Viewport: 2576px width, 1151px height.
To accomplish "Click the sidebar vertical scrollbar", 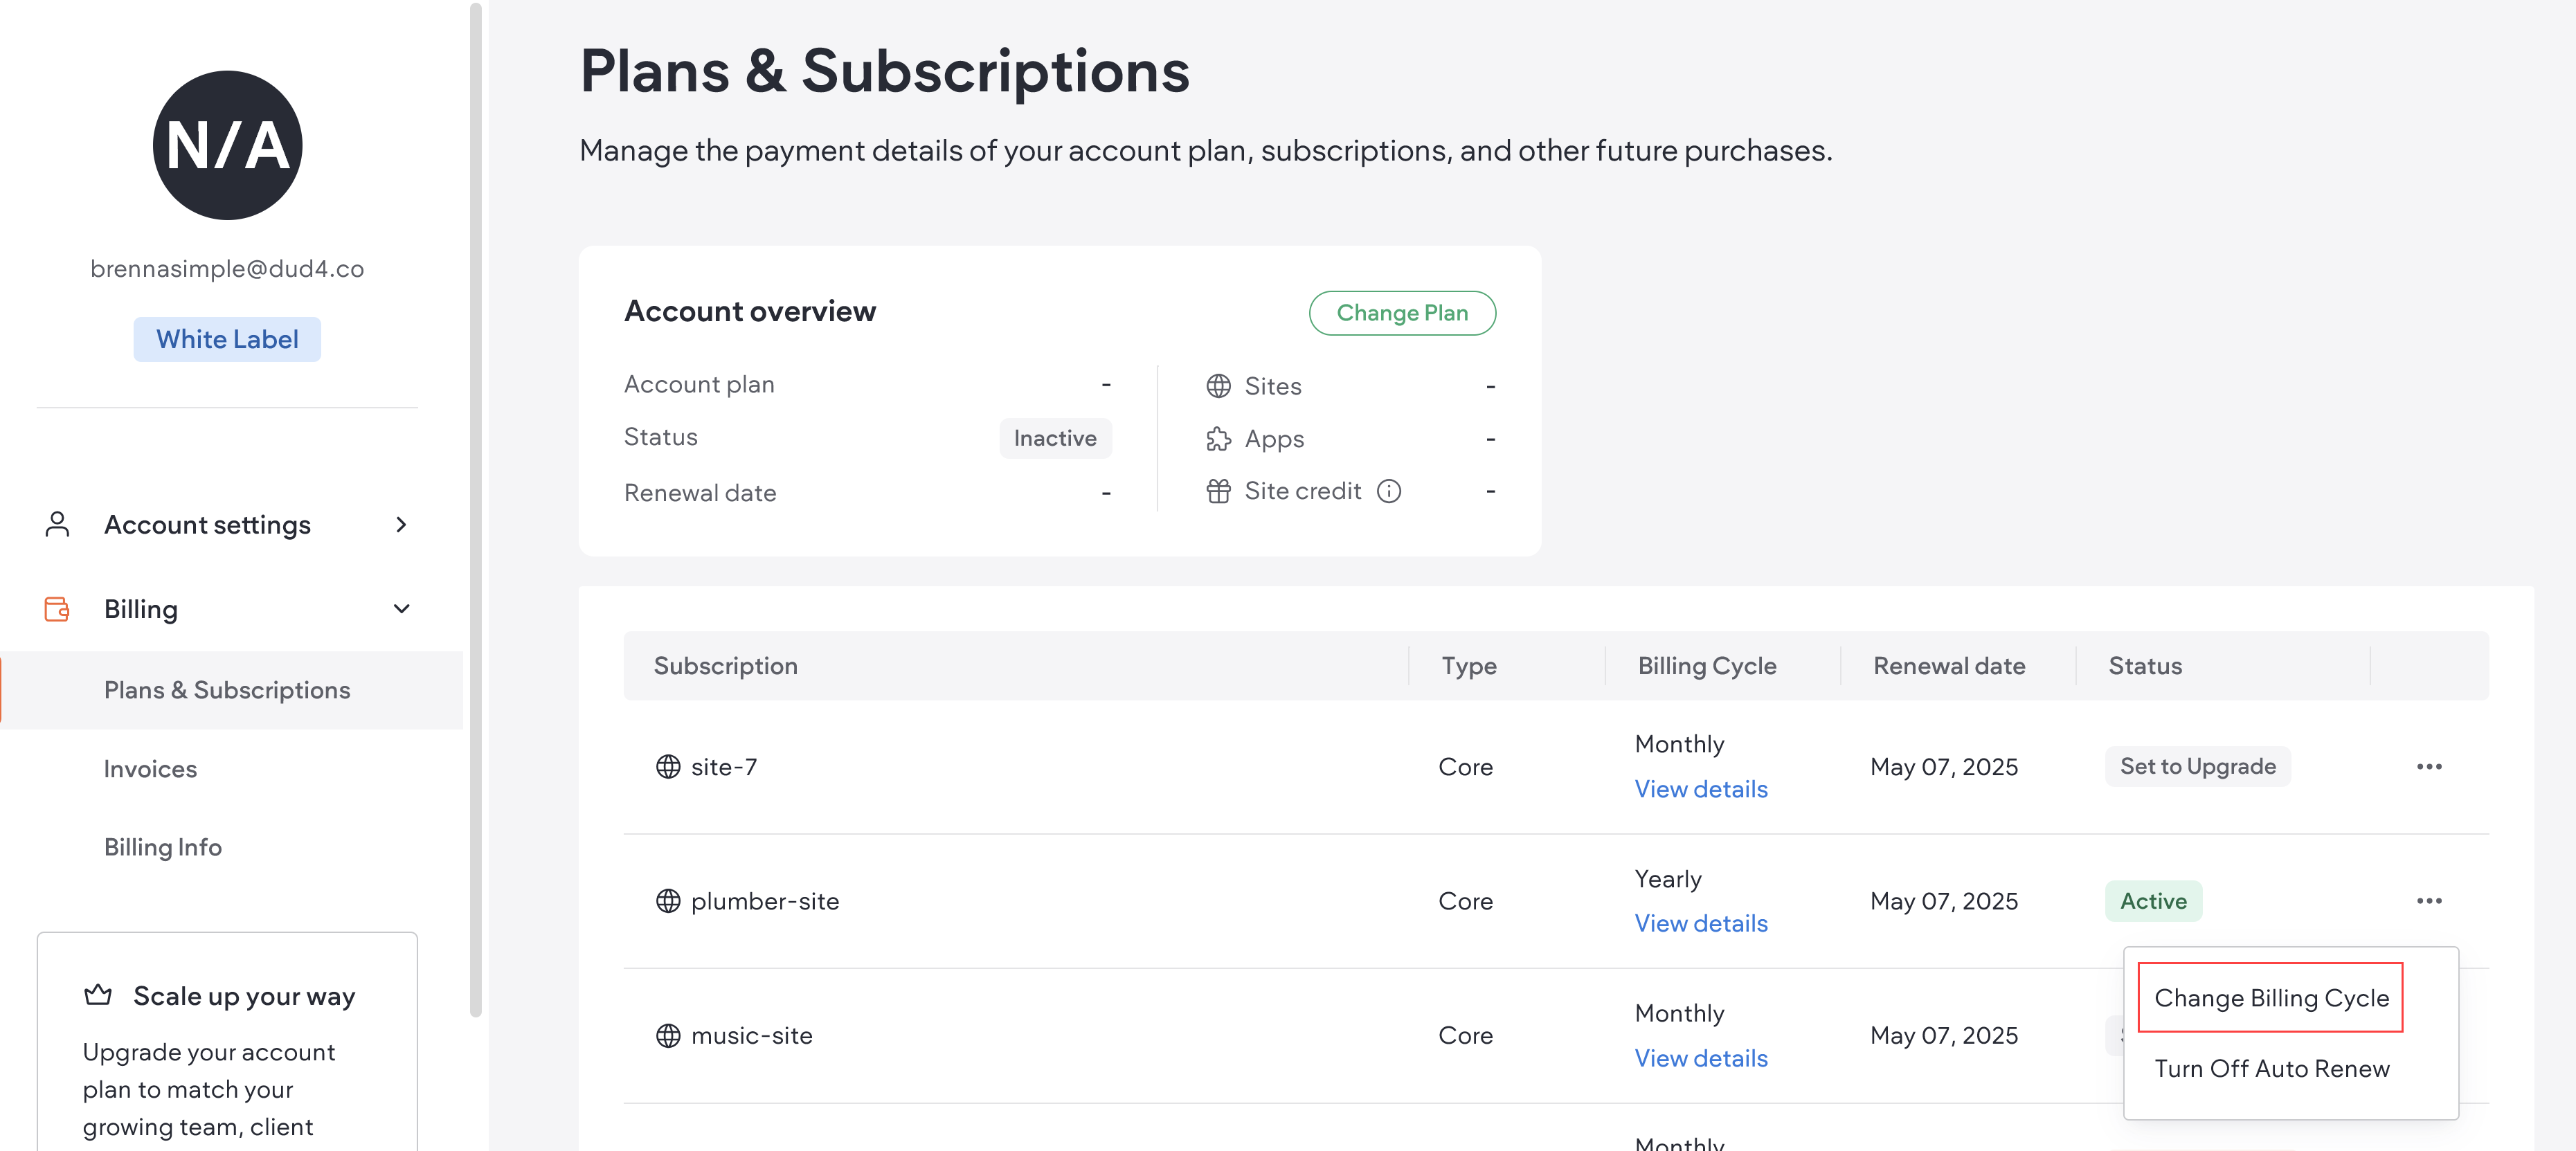I will tap(476, 500).
